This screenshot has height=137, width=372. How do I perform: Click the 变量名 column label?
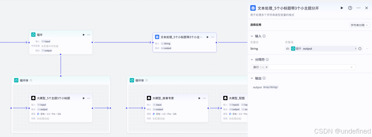(x=254, y=42)
